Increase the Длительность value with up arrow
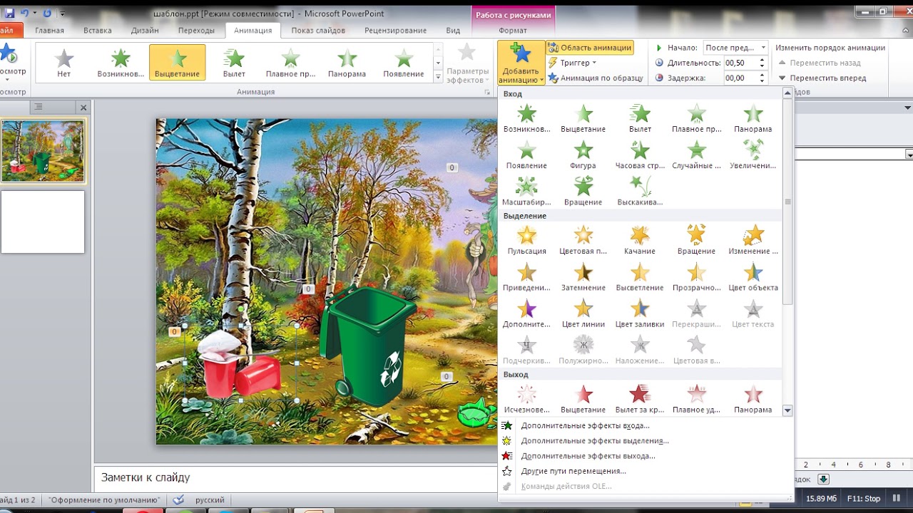The width and height of the screenshot is (913, 513). pos(763,60)
